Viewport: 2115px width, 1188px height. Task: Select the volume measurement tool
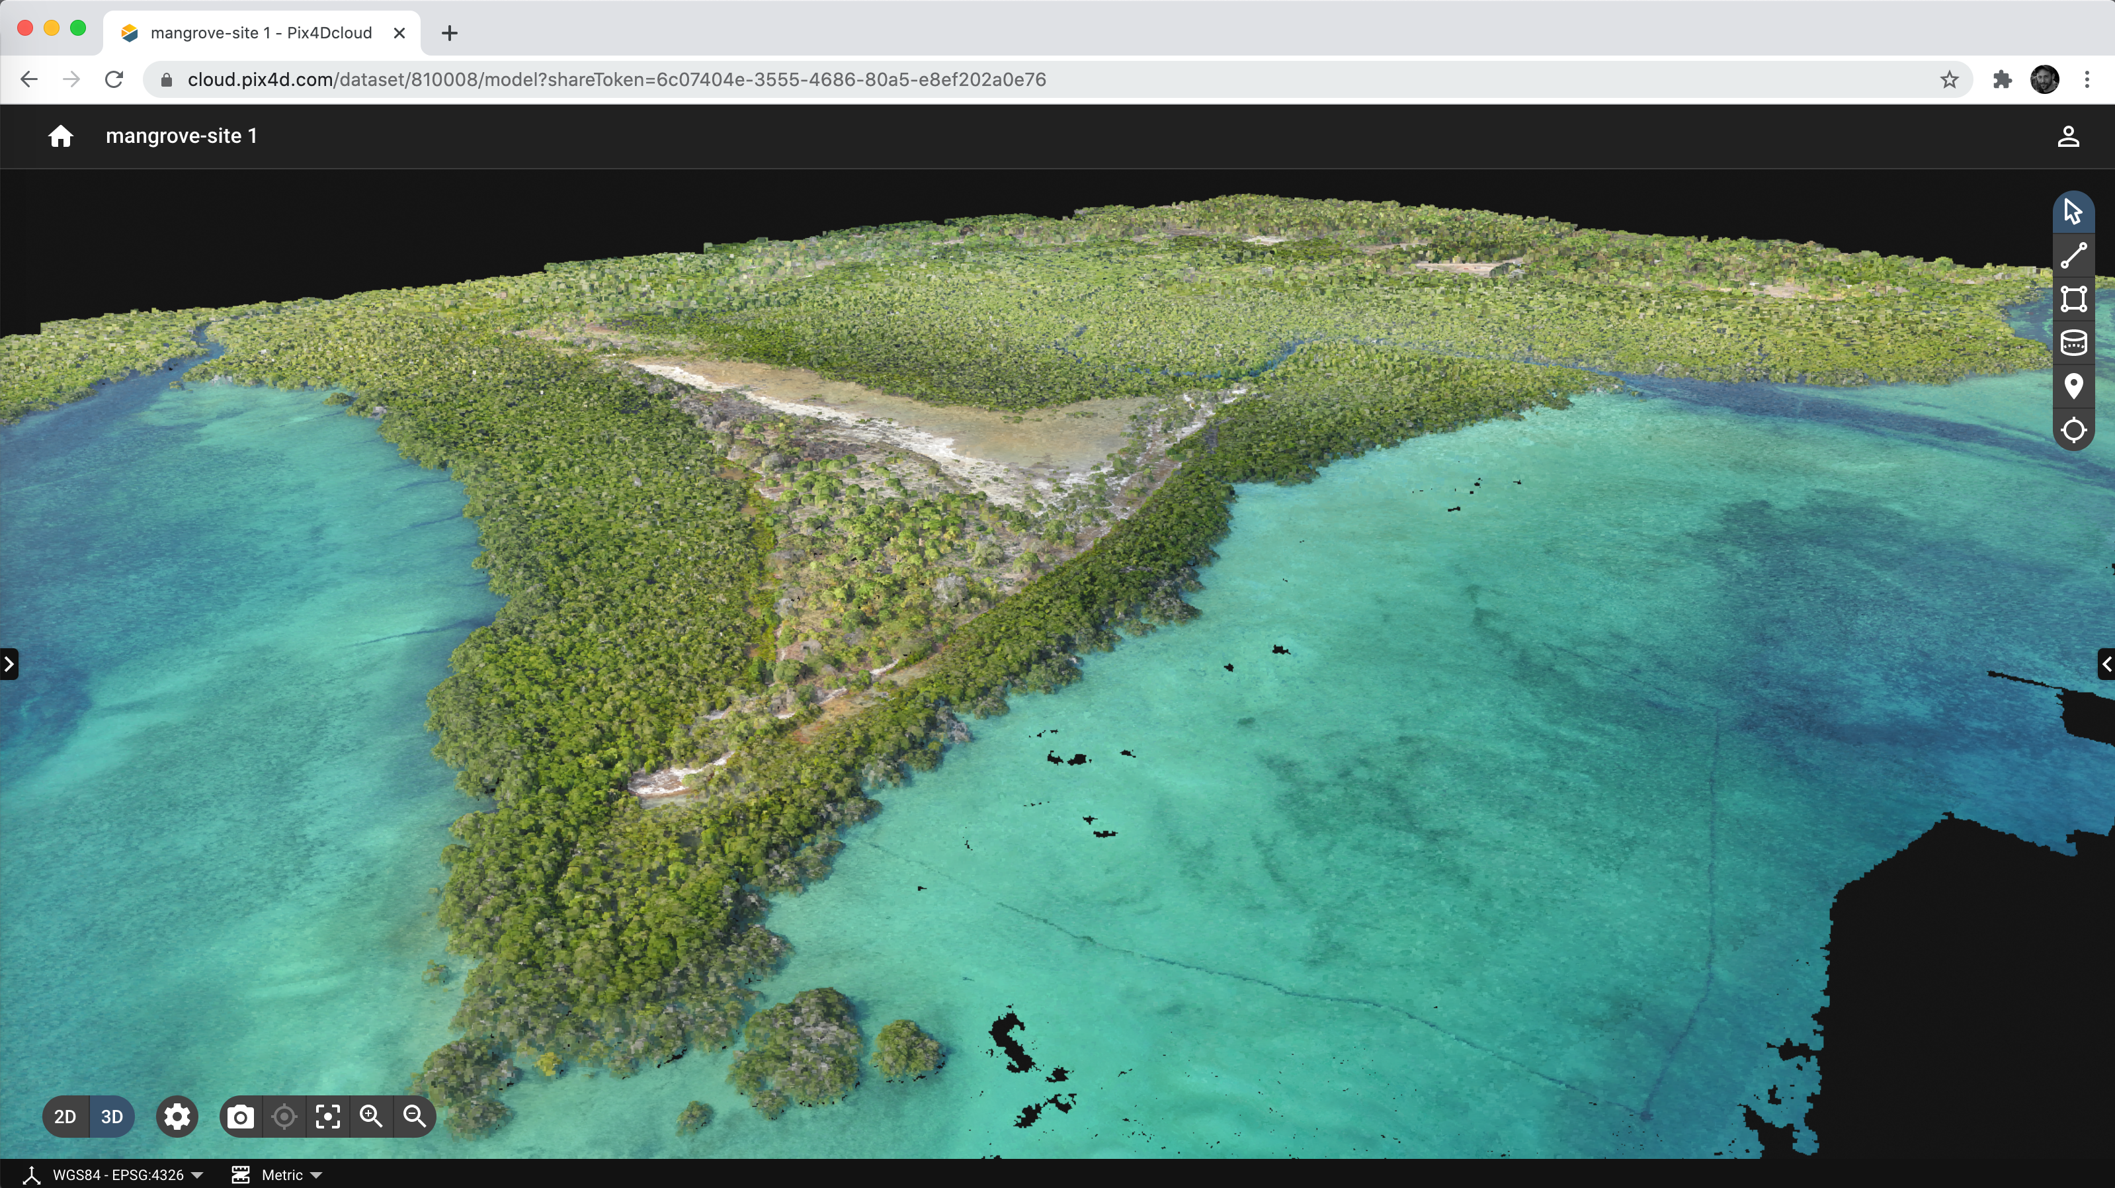pos(2073,343)
